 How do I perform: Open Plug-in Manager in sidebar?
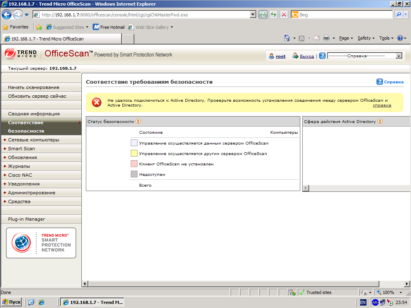(41, 219)
